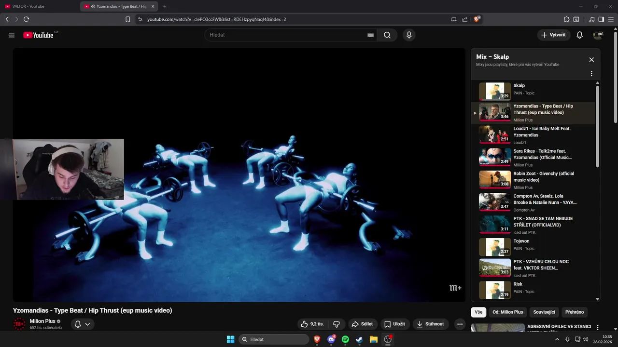The height and width of the screenshot is (347, 618).
Task: Download the video with Stáhnout
Action: (431, 324)
